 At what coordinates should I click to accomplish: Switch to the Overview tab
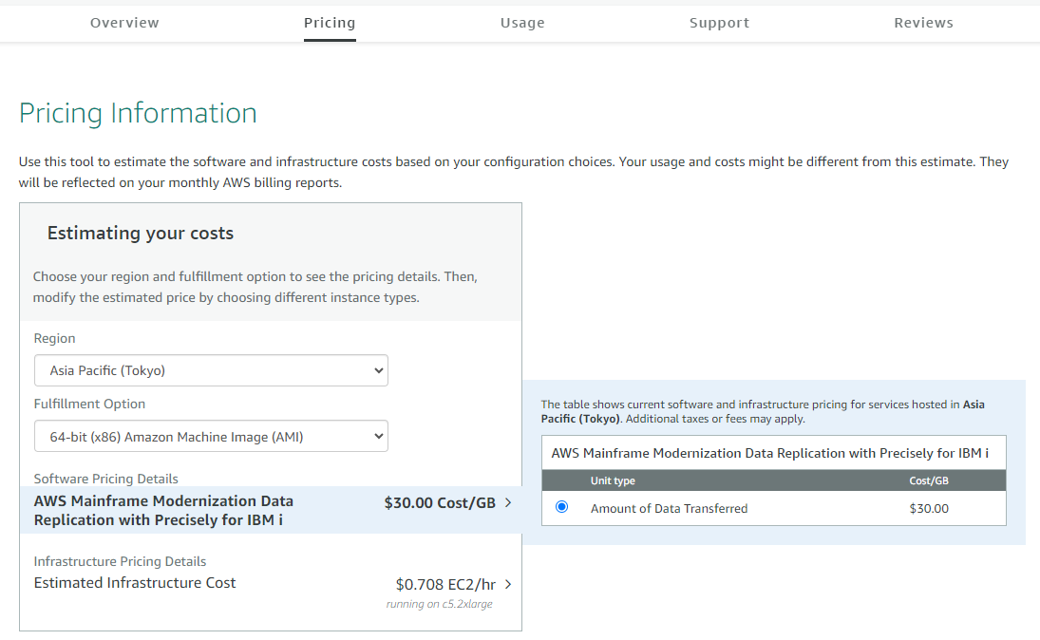(124, 23)
